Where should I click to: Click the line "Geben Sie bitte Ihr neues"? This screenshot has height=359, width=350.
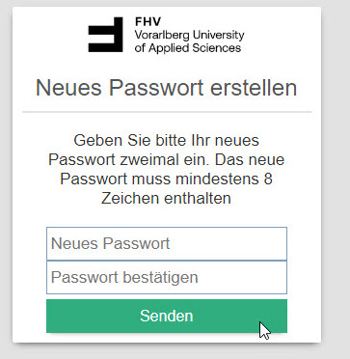pos(166,141)
